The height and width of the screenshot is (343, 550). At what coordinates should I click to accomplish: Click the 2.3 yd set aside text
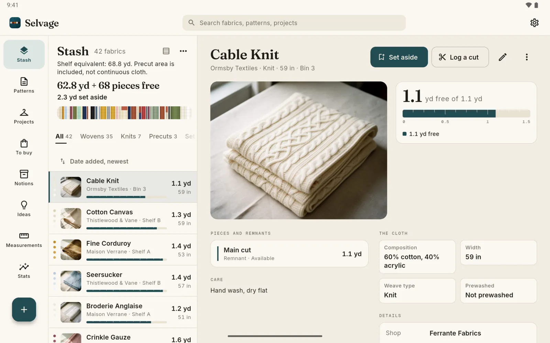coord(82,97)
